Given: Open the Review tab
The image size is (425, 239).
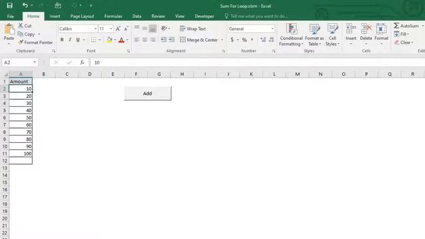Looking at the screenshot, I should tap(158, 16).
